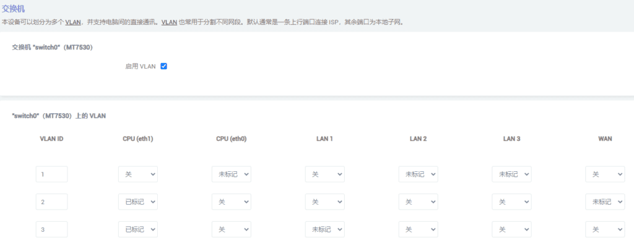This screenshot has width=634, height=246.
Task: Click the LAN 2 column header
Action: point(418,138)
